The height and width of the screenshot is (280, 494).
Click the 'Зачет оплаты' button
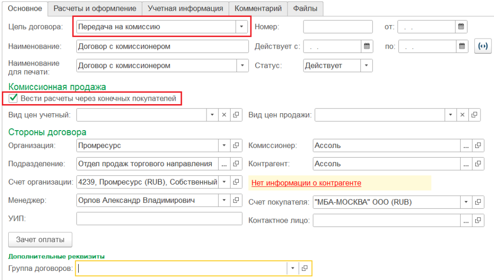point(40,239)
